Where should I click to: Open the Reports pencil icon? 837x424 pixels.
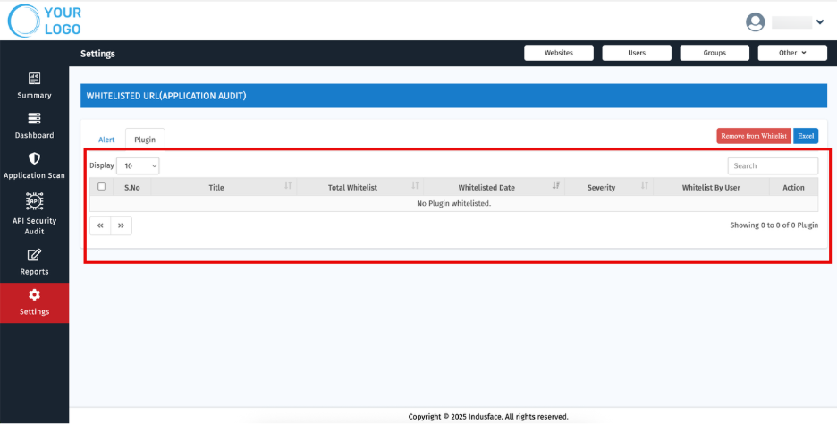point(34,255)
